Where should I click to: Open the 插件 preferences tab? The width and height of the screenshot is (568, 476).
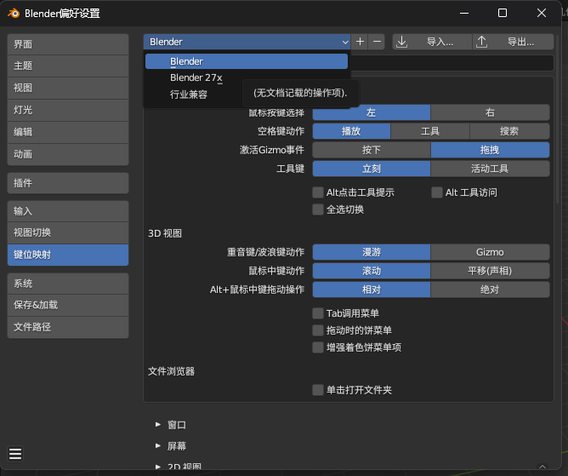click(68, 183)
